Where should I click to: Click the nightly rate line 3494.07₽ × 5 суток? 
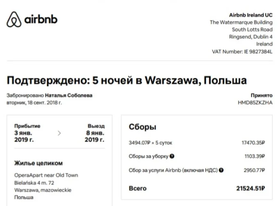click(150, 143)
